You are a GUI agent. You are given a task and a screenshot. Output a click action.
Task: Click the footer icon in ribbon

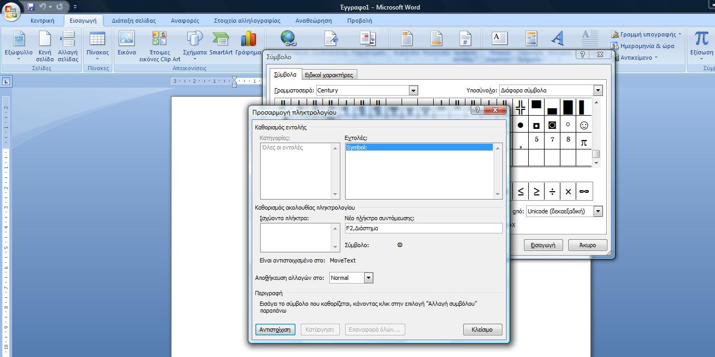pos(436,39)
